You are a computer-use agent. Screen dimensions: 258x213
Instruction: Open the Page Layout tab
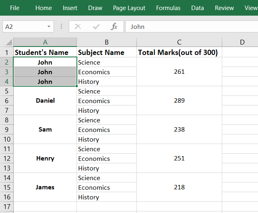point(129,8)
